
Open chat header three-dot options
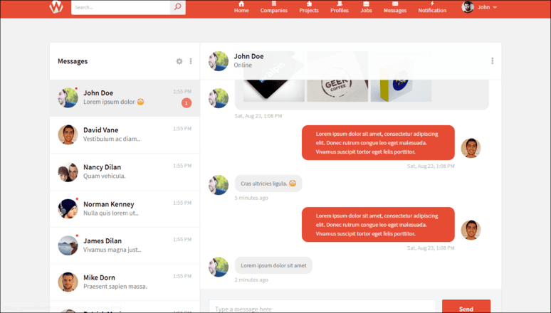(x=492, y=61)
